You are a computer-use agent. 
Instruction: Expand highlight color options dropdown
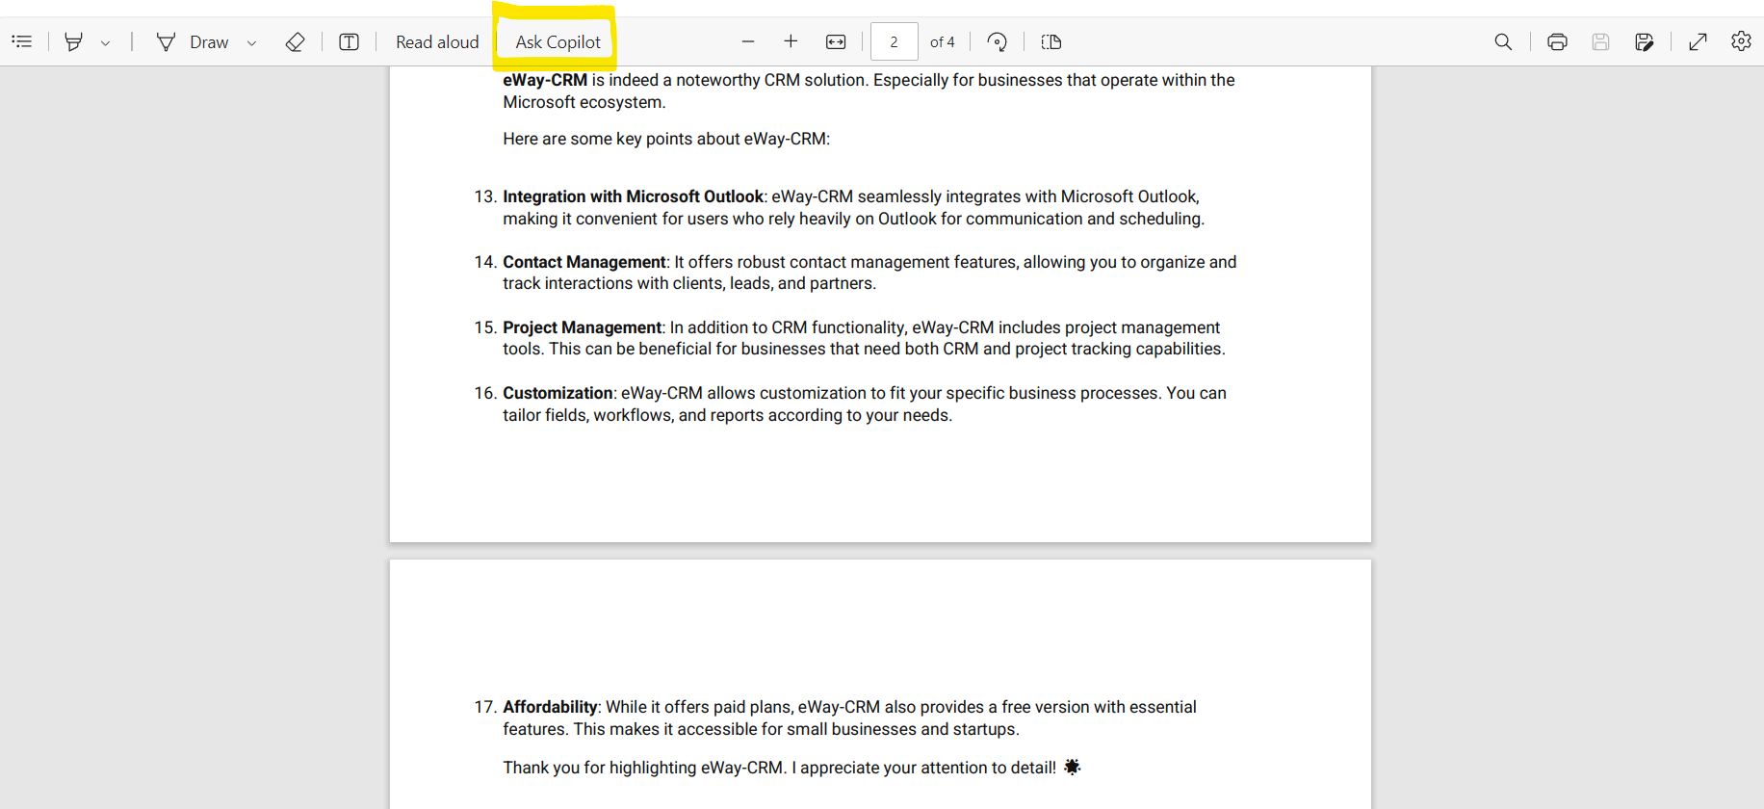[106, 42]
